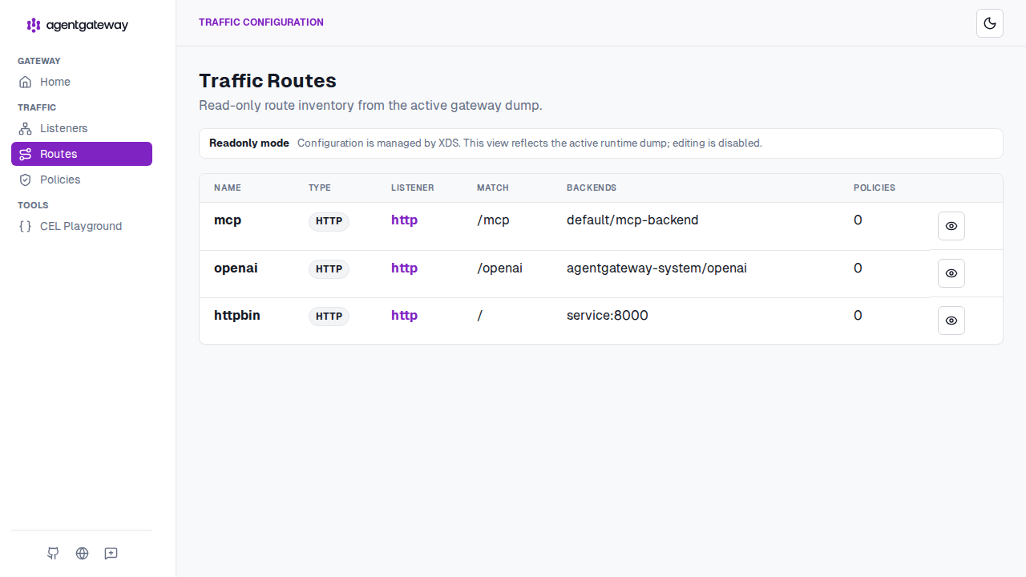1026x577 pixels.
Task: Open http listener link in httpbin row
Action: click(404, 316)
